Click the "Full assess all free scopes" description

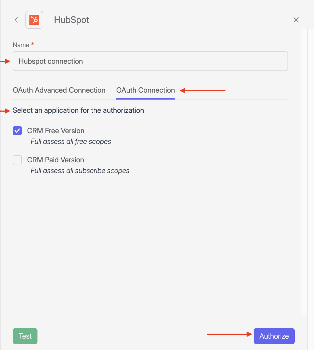pos(71,142)
